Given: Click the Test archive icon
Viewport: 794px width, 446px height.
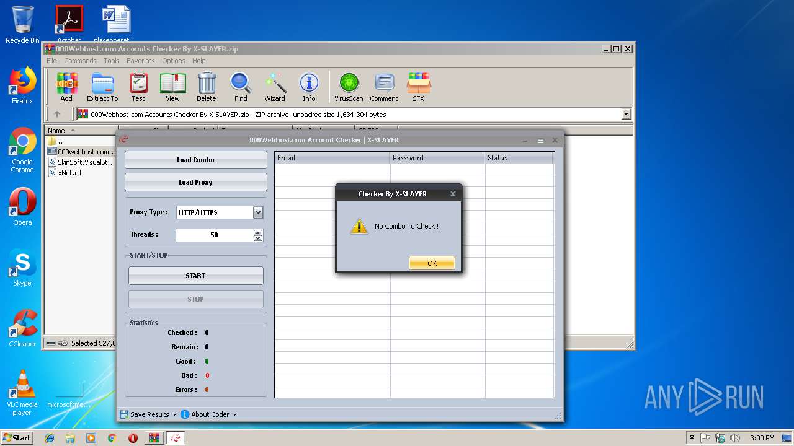Looking at the screenshot, I should [x=138, y=87].
